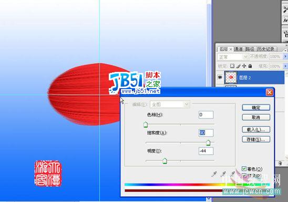This screenshot has height=202, width=288.
Task: Open the fill slider arrow
Action: tap(285, 66)
